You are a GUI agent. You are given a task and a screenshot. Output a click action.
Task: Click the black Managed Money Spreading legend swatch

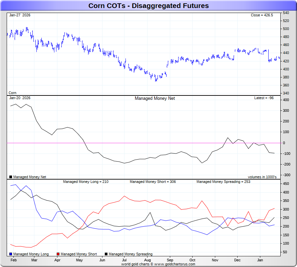pyautogui.click(x=106, y=254)
